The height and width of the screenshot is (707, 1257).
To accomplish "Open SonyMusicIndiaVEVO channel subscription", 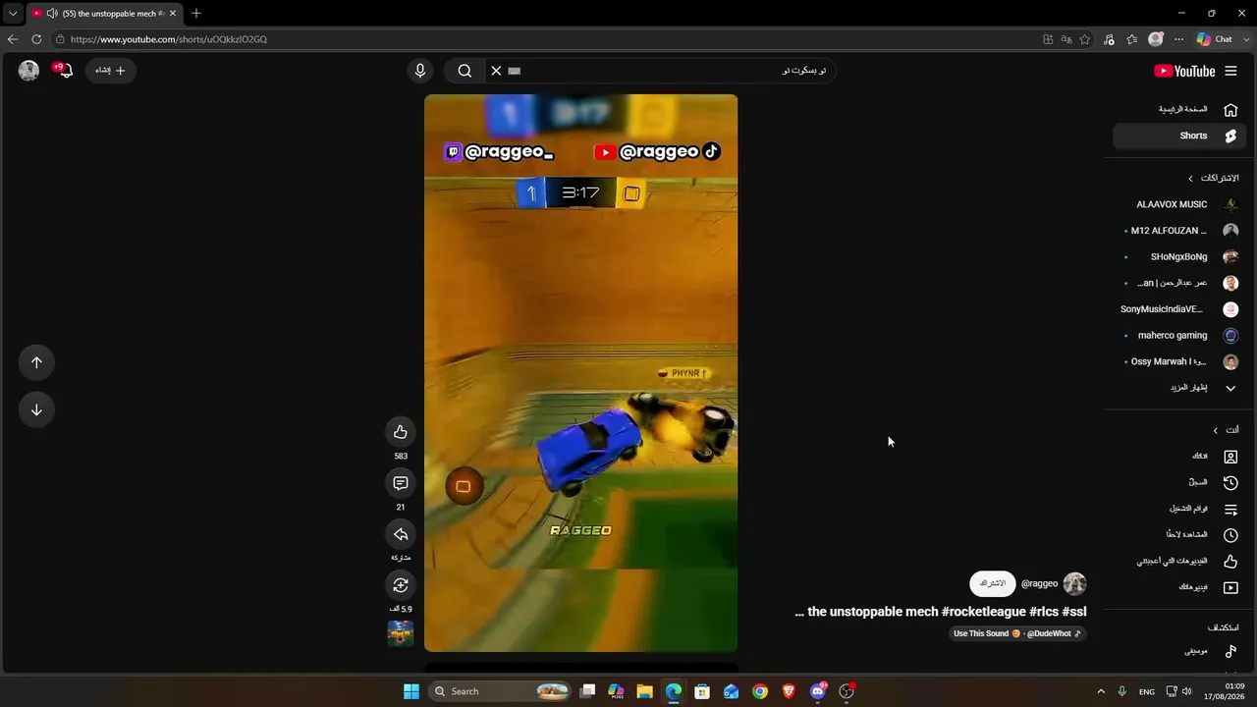I will tap(1179, 309).
